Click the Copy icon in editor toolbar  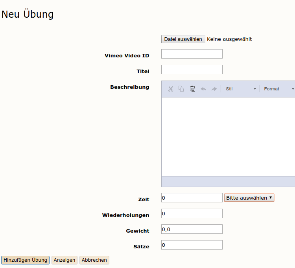(181, 89)
